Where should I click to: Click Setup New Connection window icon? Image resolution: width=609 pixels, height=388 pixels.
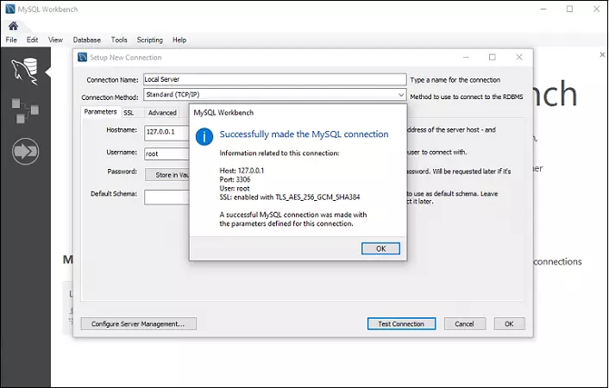82,57
